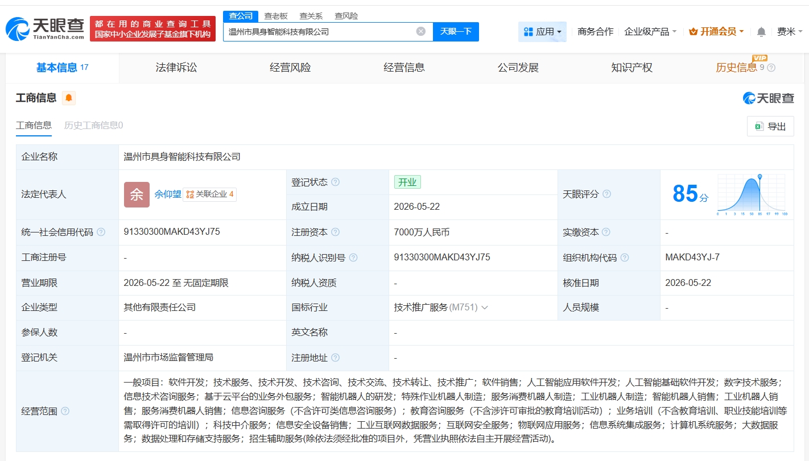This screenshot has width=809, height=461.
Task: Switch to the 经营风险 tab
Action: [x=290, y=68]
